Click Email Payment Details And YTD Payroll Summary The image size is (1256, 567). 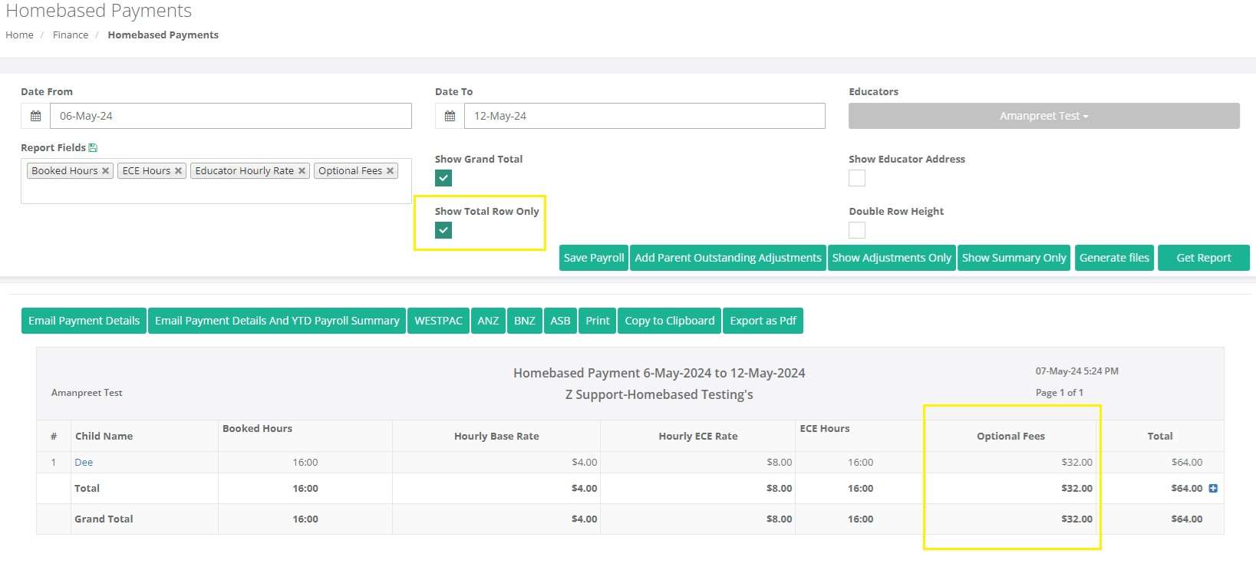click(277, 321)
